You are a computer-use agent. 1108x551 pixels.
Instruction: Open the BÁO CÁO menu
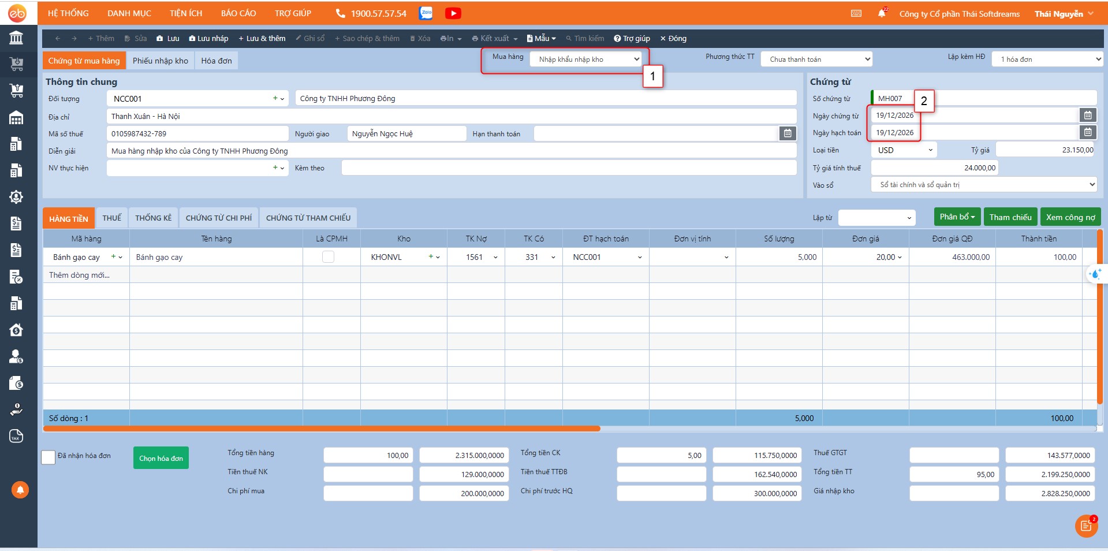tap(238, 13)
